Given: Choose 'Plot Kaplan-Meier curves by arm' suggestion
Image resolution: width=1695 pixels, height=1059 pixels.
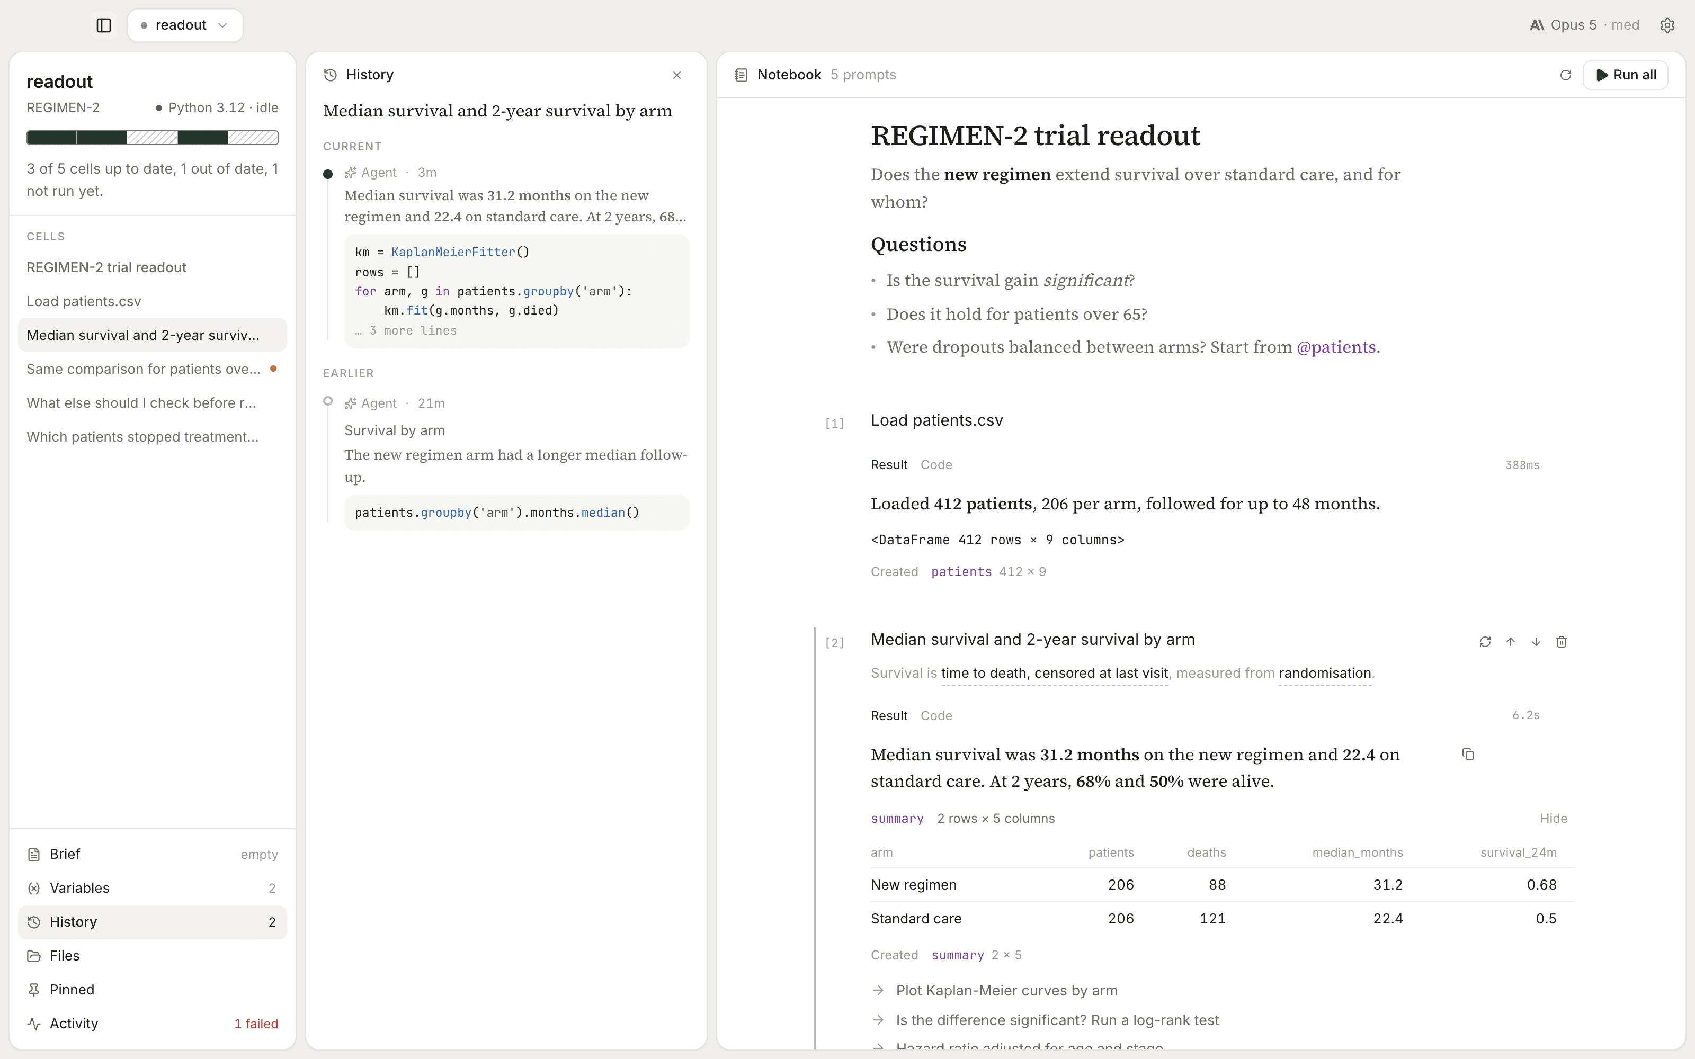Looking at the screenshot, I should click(1006, 991).
